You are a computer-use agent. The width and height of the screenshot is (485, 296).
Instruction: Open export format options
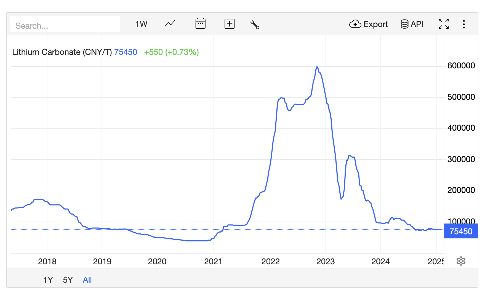tap(368, 24)
